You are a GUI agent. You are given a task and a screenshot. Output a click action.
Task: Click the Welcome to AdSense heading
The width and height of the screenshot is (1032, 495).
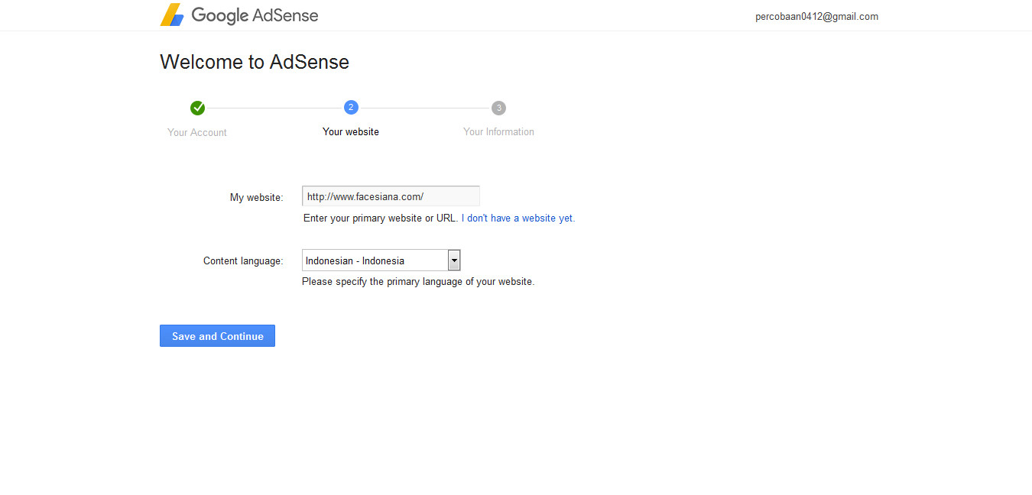click(x=255, y=62)
